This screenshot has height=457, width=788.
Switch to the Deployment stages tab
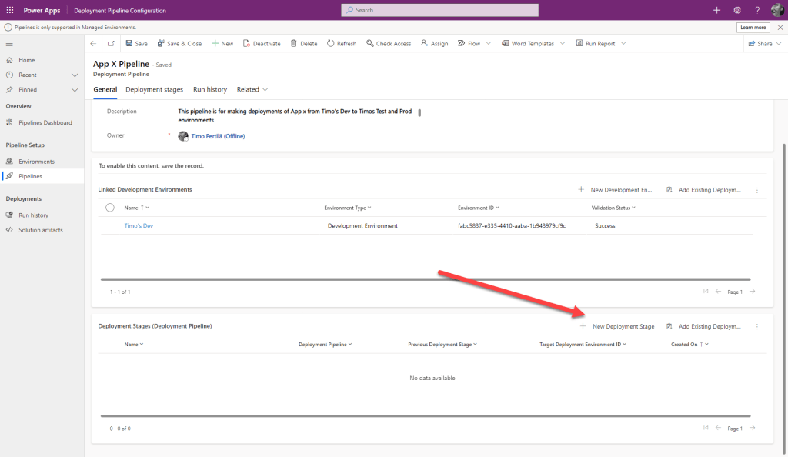coord(154,89)
